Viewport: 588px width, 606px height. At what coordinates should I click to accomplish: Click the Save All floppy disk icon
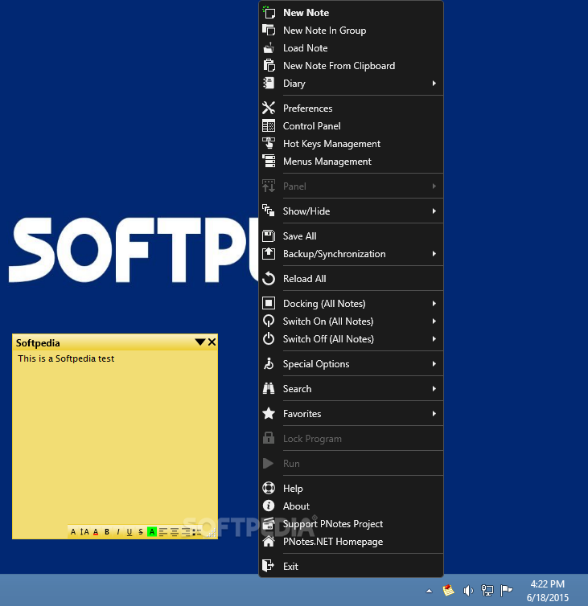(269, 236)
